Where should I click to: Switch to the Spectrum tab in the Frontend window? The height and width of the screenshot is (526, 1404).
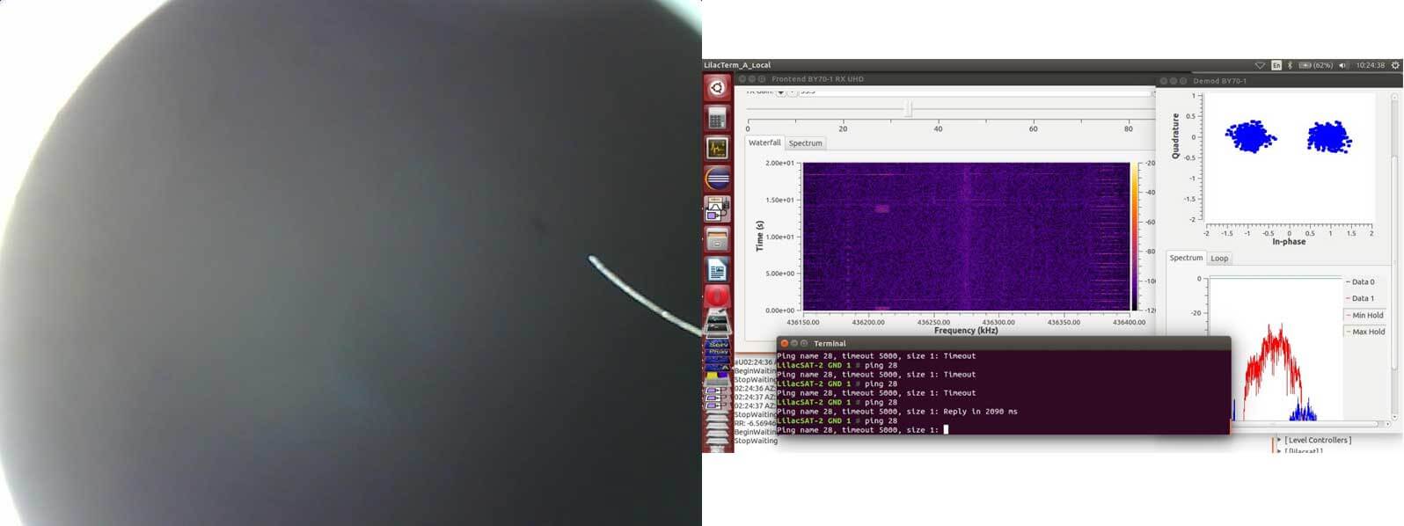pos(805,143)
